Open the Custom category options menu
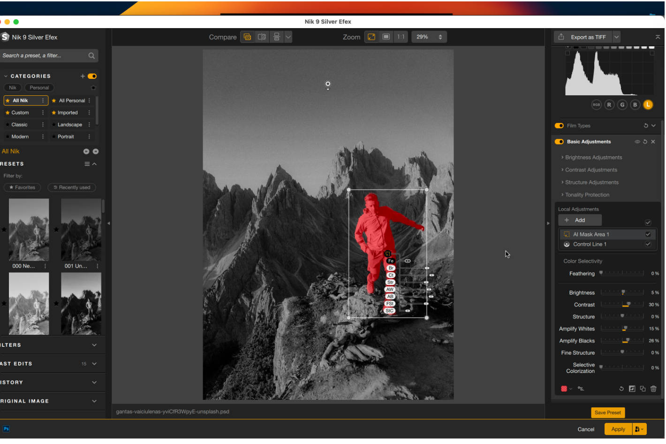 point(43,113)
